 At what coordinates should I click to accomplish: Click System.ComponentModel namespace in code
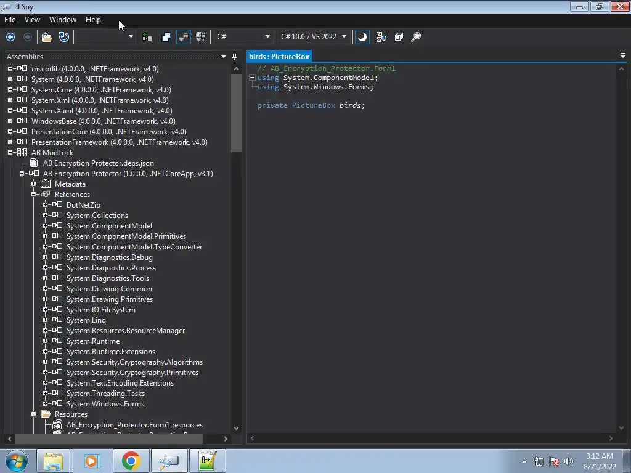(328, 78)
